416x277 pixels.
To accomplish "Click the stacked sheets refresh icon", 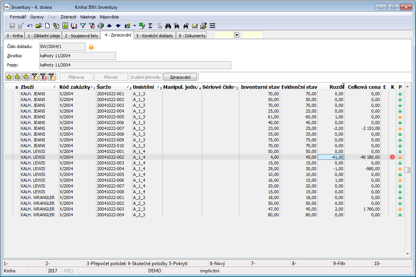I will (101, 26).
